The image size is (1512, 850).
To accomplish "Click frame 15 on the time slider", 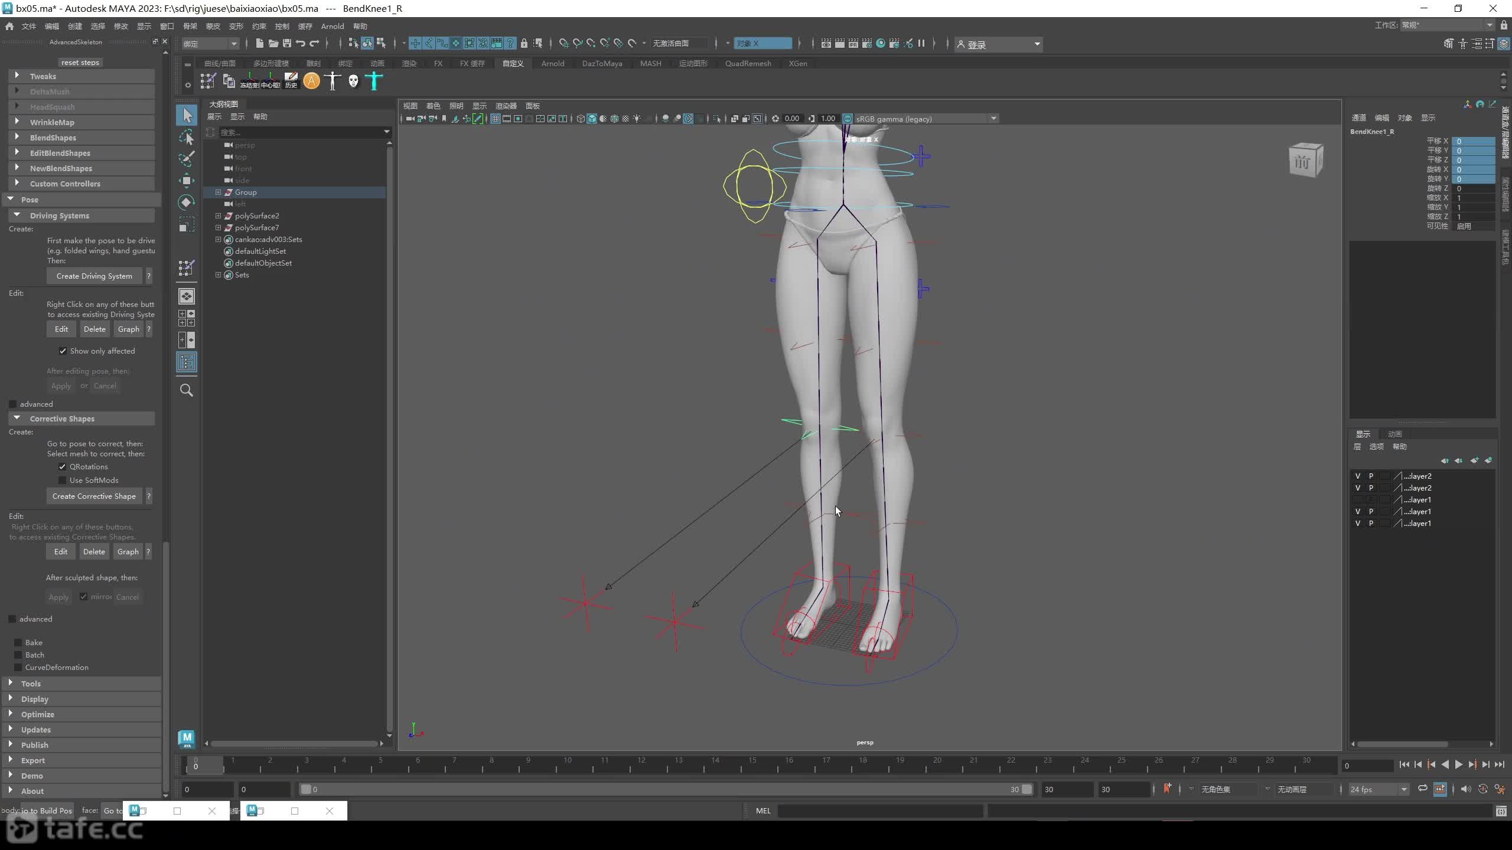I will click(752, 765).
